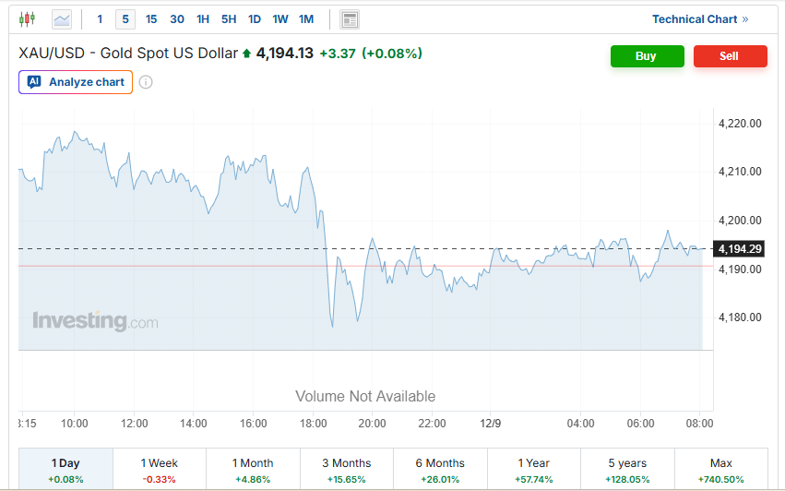Viewport: 785px width, 491px height.
Task: Switch to the 1 Year range tab
Action: tap(533, 470)
